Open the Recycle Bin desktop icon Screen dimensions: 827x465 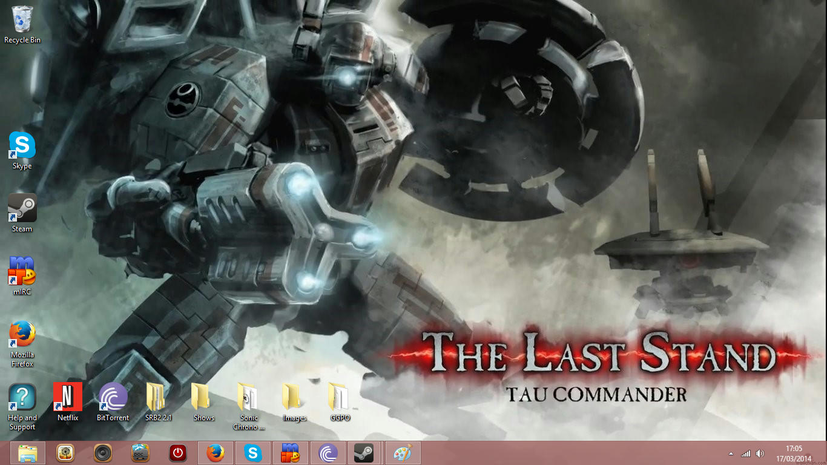click(22, 24)
